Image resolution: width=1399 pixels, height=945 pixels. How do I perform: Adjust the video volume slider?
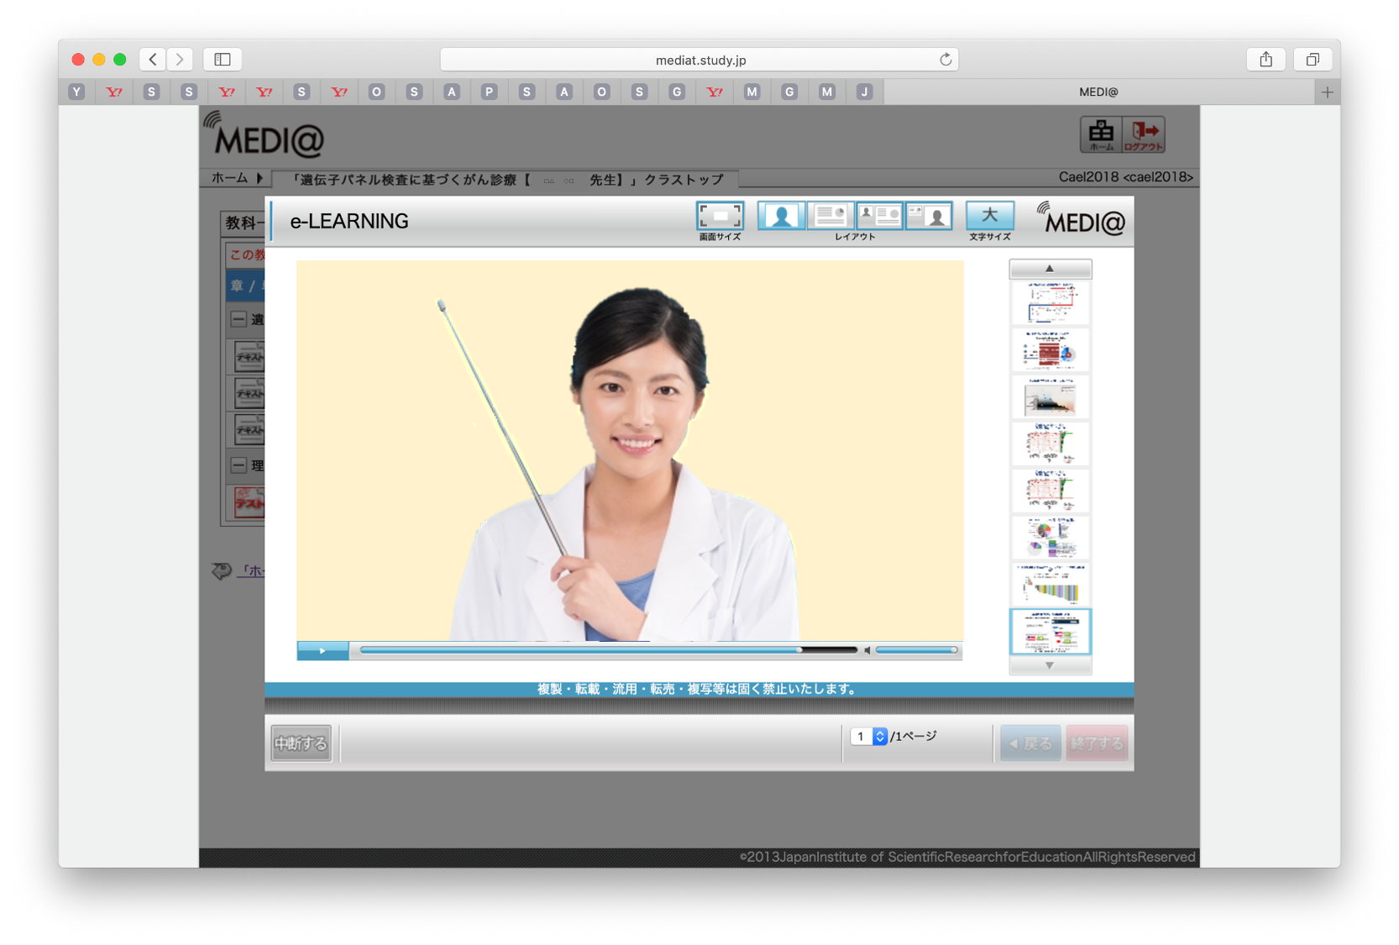[916, 650]
